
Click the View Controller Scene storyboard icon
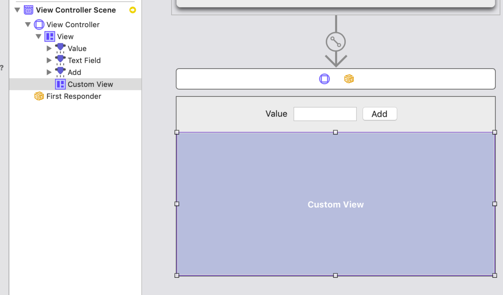(x=29, y=10)
